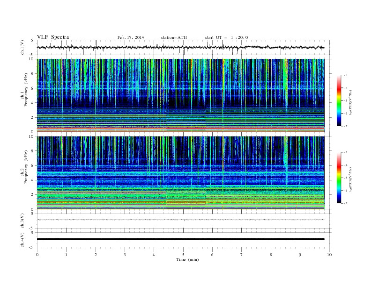Click the 'station=ATH' label
The height and width of the screenshot is (286, 371).
[174, 37]
